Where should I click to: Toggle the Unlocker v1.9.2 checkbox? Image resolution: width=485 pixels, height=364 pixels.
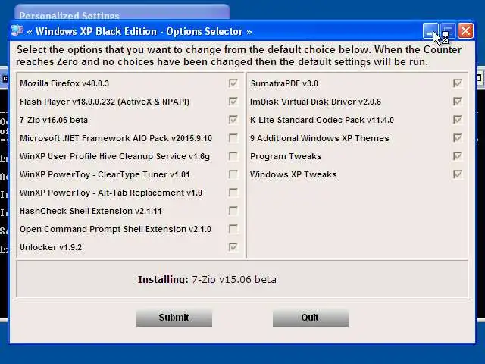pos(233,247)
